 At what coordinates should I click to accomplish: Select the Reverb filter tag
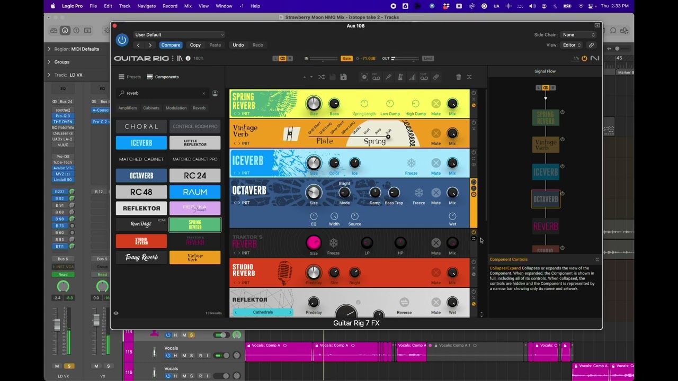(199, 108)
